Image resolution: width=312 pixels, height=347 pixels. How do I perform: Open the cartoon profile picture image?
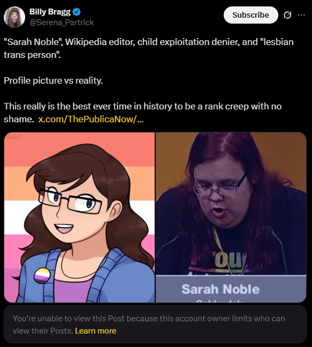pyautogui.click(x=80, y=217)
